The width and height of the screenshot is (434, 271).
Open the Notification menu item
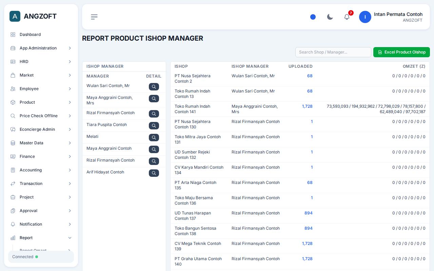[41, 224]
